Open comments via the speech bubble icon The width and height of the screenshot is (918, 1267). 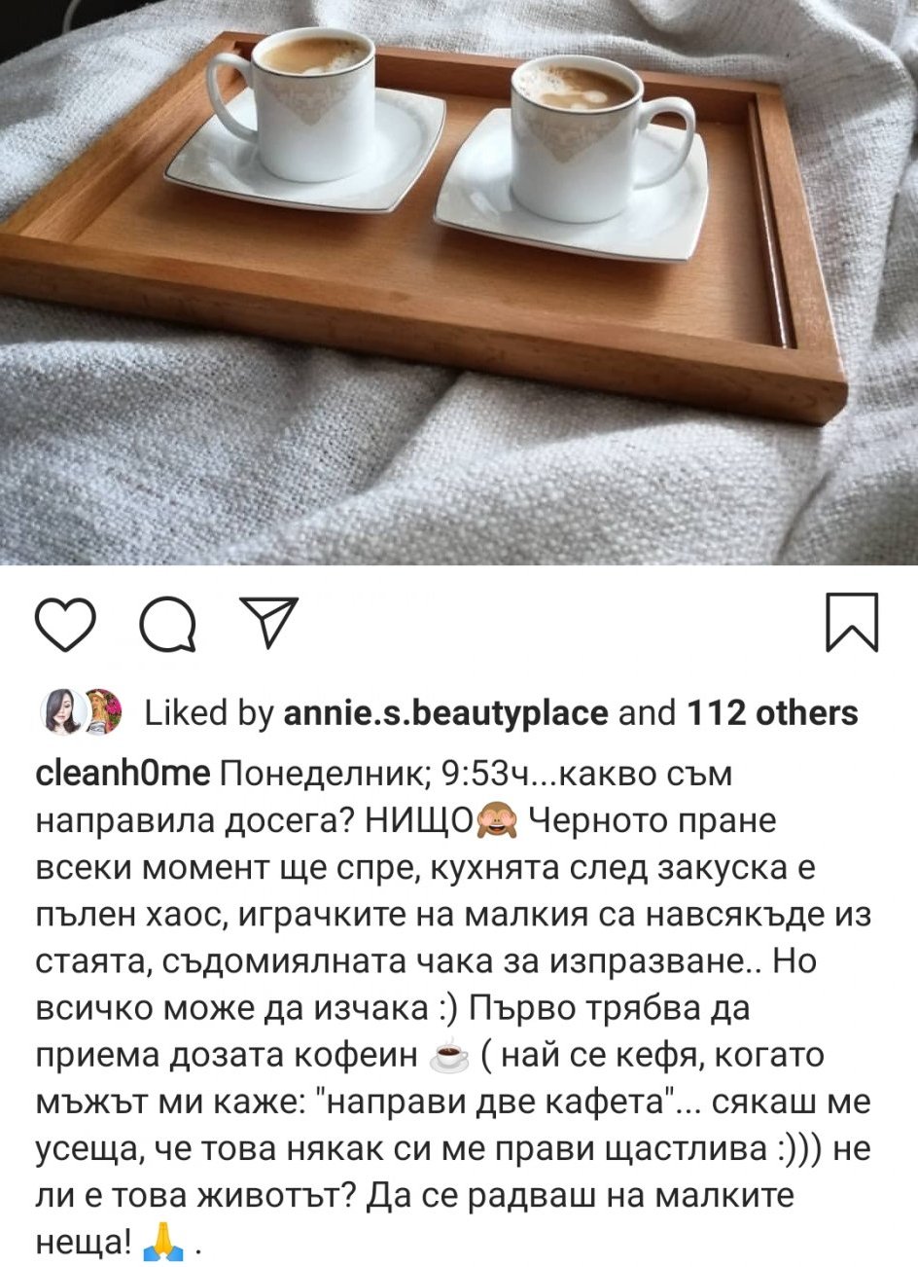pos(167,625)
